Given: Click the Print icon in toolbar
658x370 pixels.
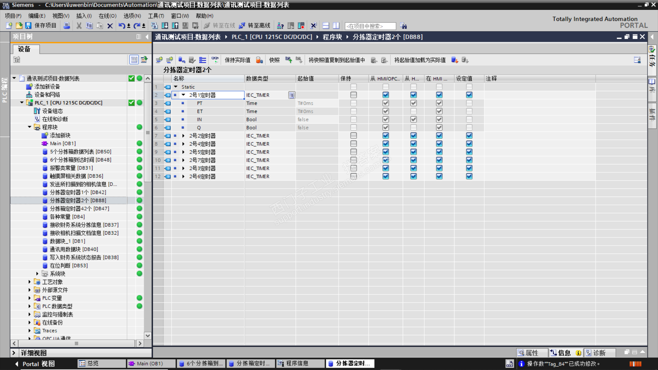Looking at the screenshot, I should [67, 26].
